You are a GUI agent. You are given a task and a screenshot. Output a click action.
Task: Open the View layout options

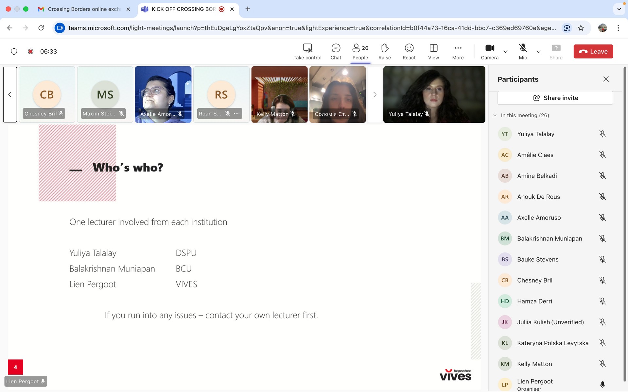pos(433,52)
